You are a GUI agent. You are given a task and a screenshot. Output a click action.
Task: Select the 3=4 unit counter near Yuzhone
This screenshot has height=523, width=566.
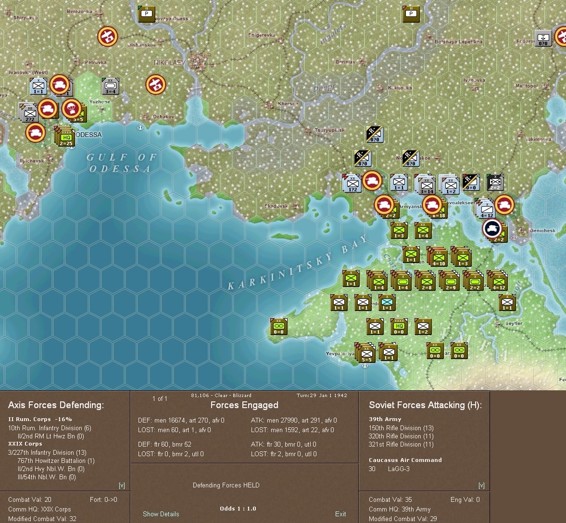[111, 86]
